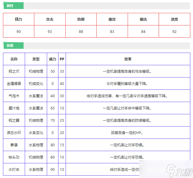Click effect text 回复自身一定的HP
Screen dimensions: 193x178
(127, 133)
